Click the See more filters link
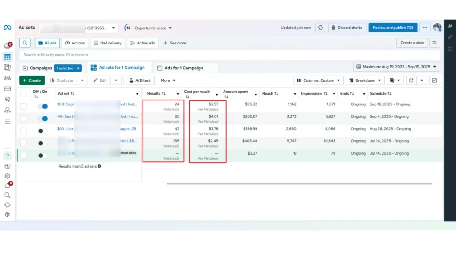 coord(175,43)
